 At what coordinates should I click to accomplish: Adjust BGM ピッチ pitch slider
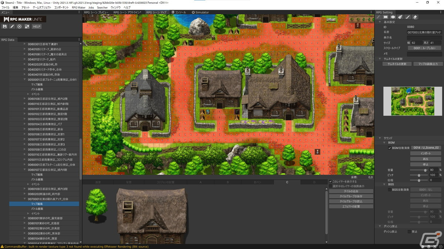click(x=418, y=175)
